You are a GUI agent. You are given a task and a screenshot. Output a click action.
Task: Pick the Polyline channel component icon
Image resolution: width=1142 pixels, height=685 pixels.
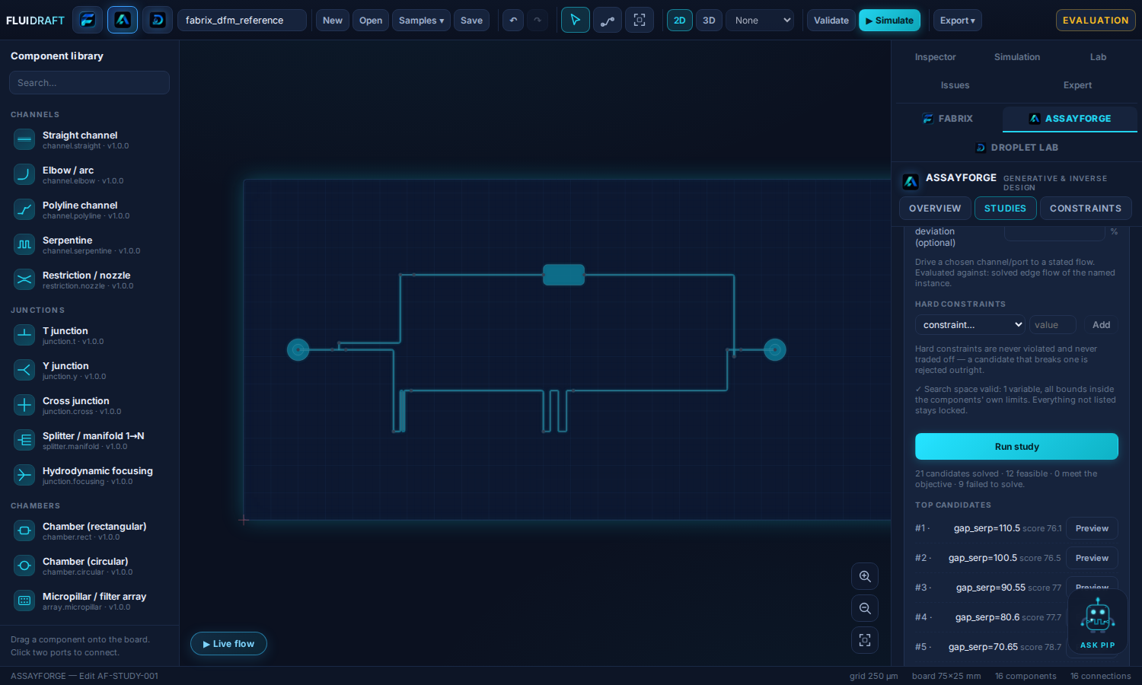(24, 209)
